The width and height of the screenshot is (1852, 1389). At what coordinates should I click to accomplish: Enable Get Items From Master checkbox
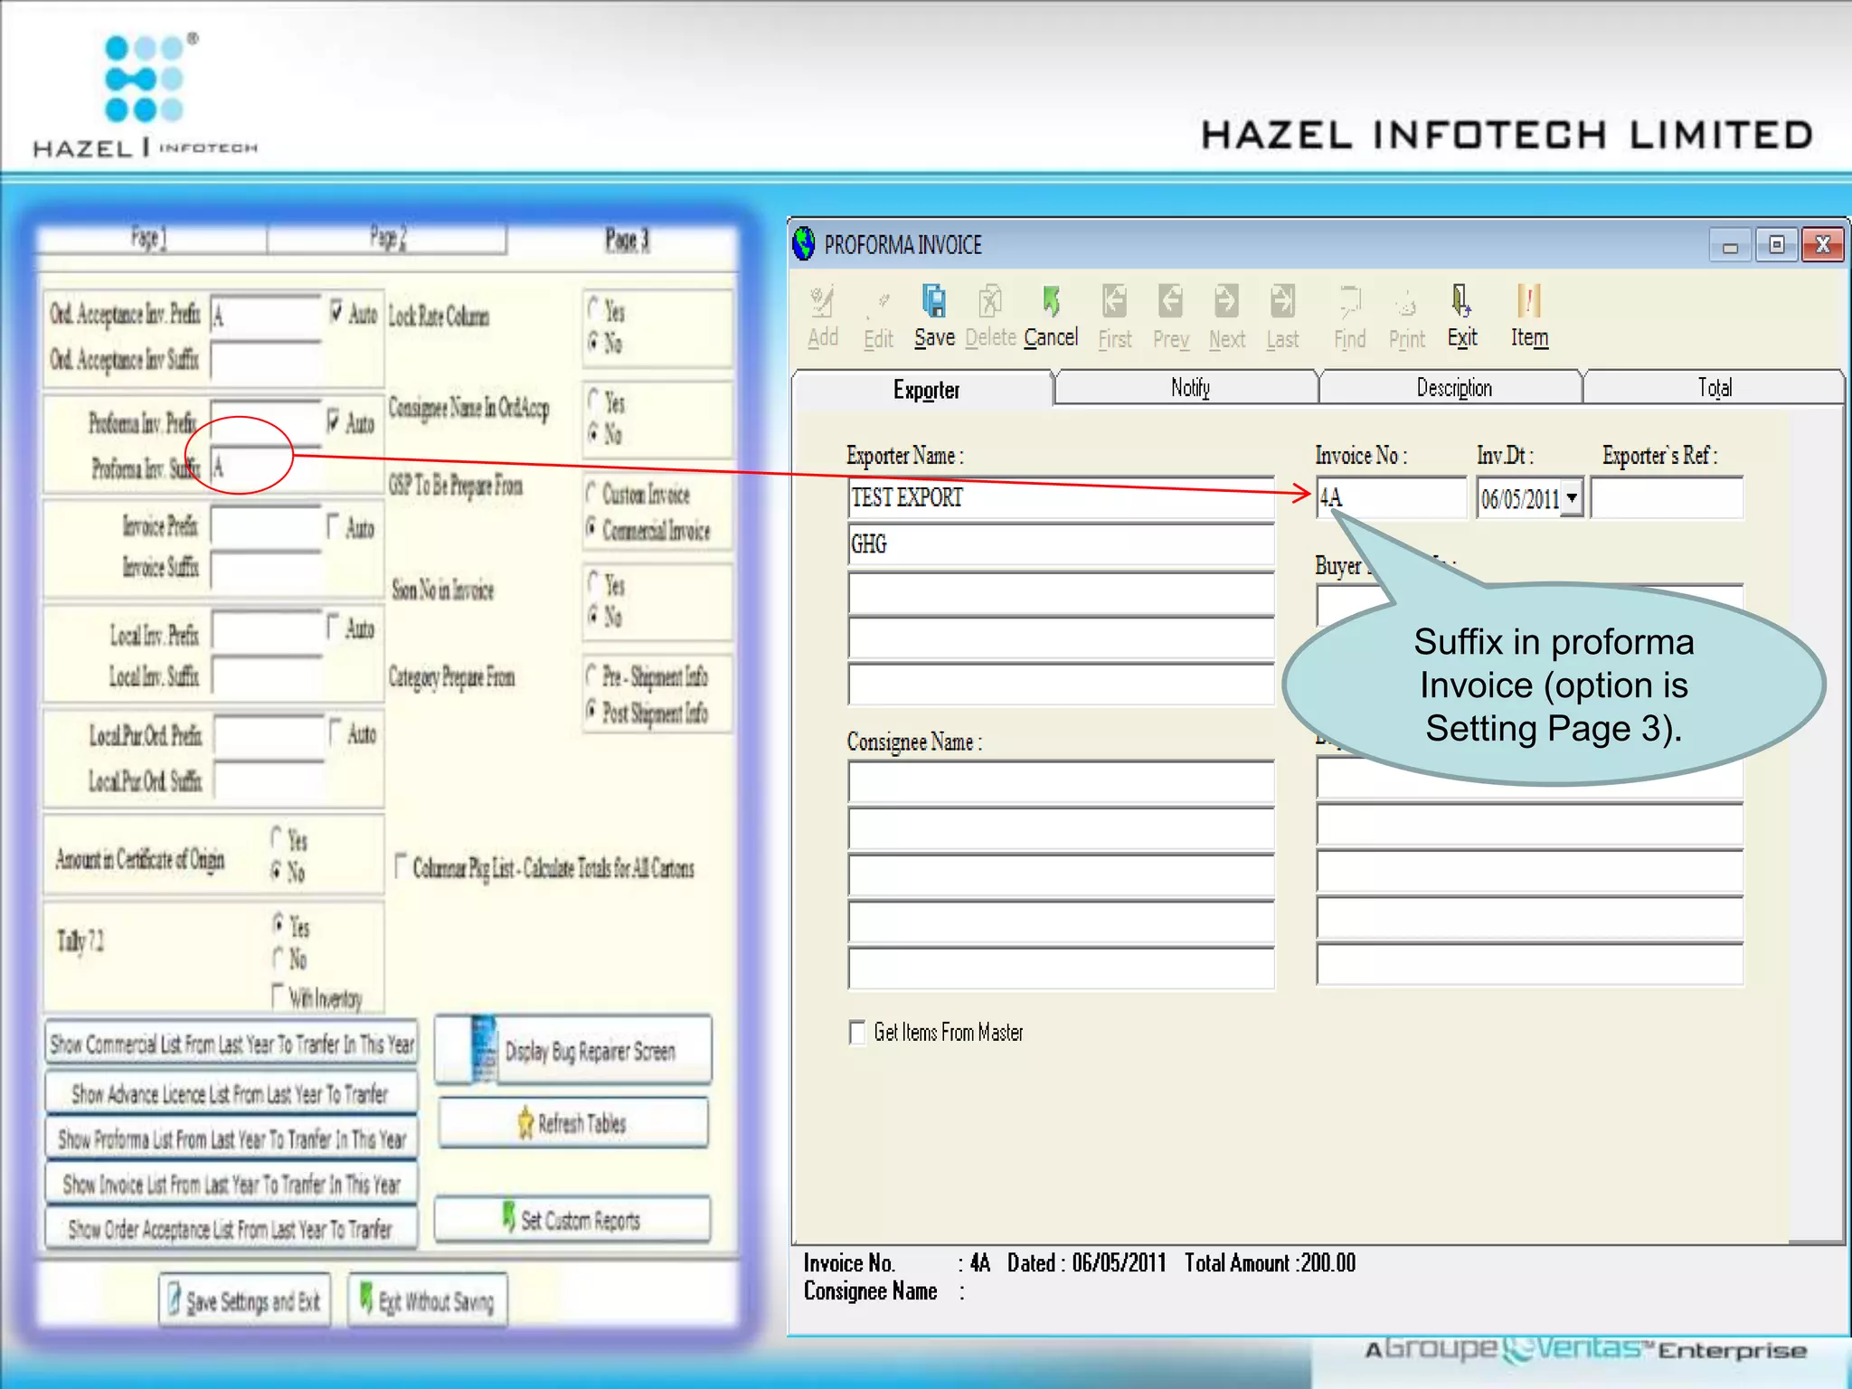tap(856, 1032)
